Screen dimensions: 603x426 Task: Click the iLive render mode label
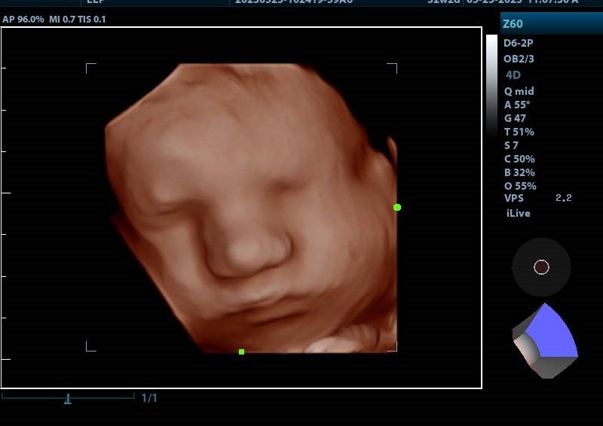click(x=519, y=213)
